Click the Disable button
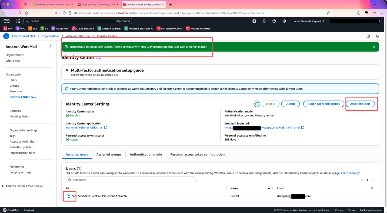This screenshot has height=213, width=387. (x=291, y=104)
